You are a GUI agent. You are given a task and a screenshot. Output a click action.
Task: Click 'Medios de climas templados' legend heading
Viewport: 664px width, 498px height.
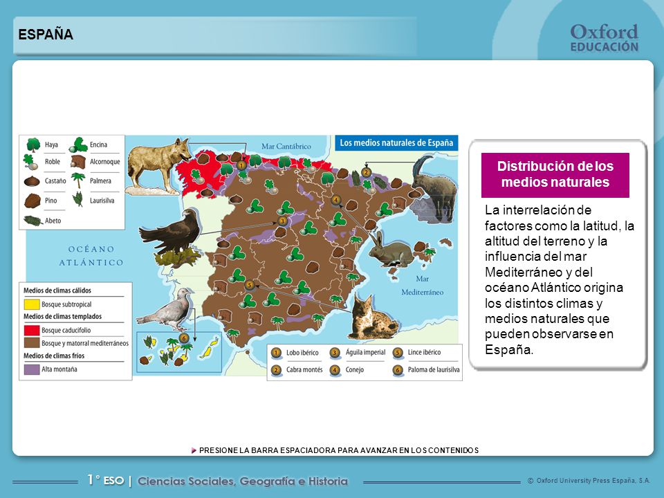pos(63,316)
